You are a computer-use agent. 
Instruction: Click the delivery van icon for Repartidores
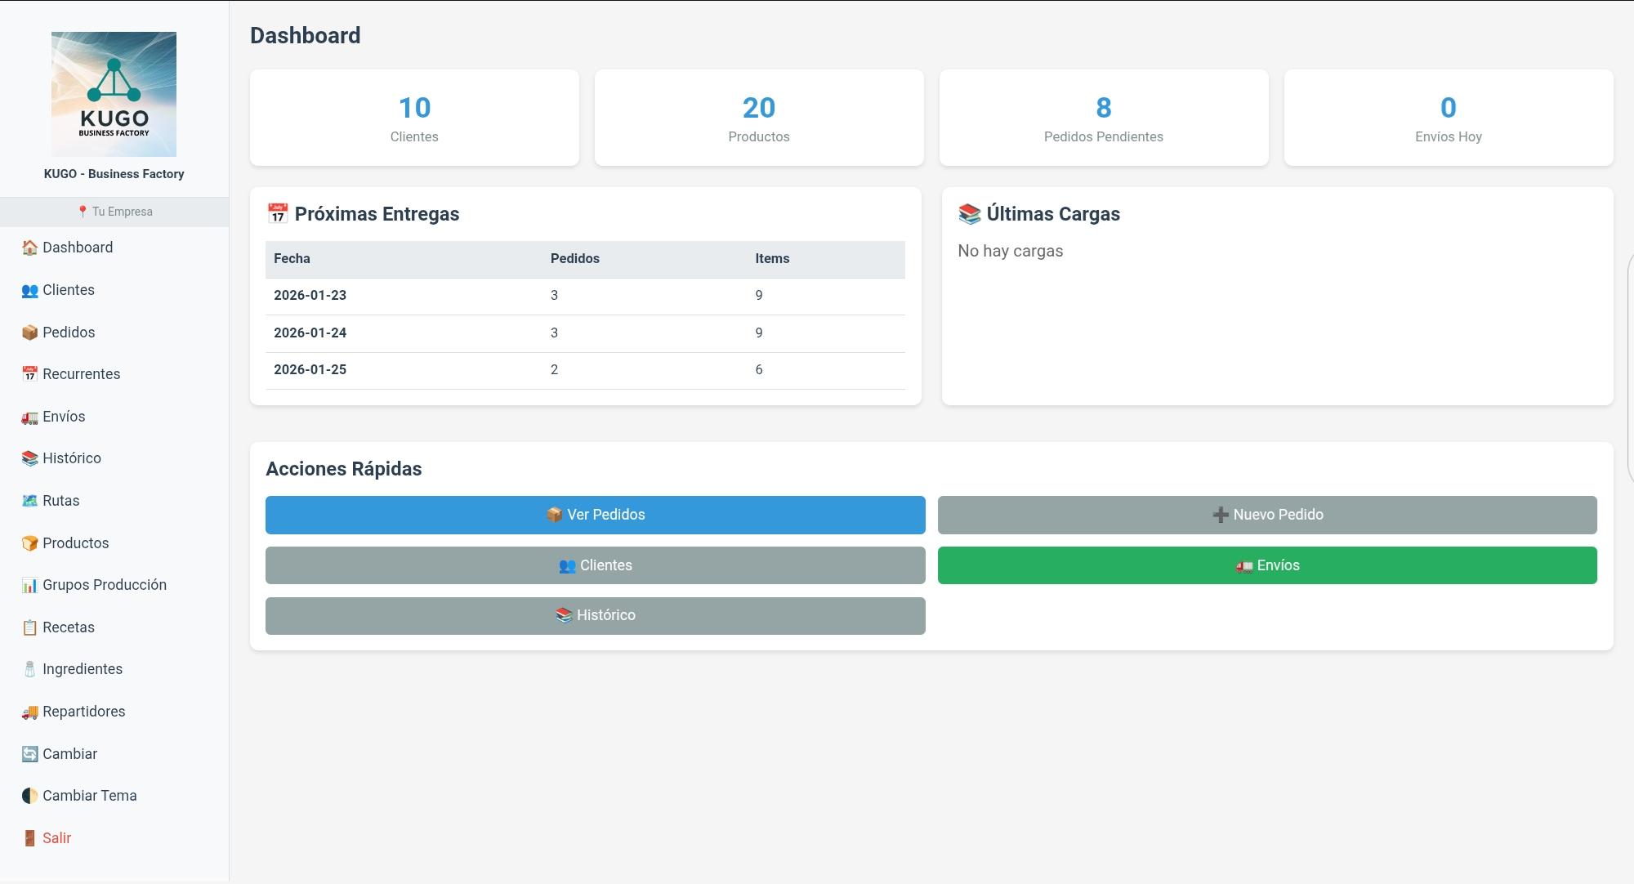pyautogui.click(x=29, y=712)
